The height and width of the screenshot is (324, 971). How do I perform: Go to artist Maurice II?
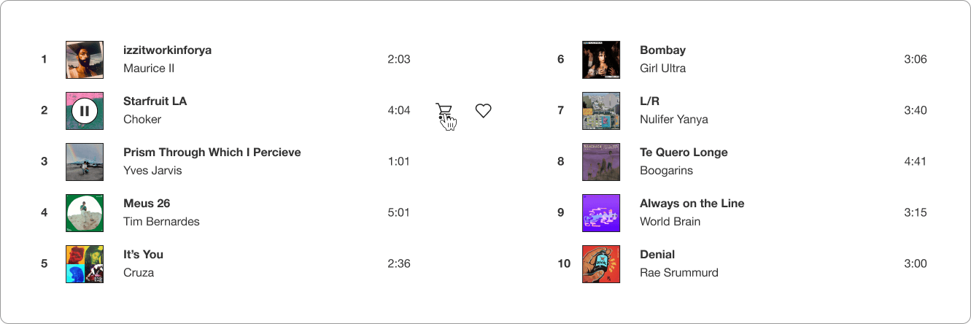(149, 69)
